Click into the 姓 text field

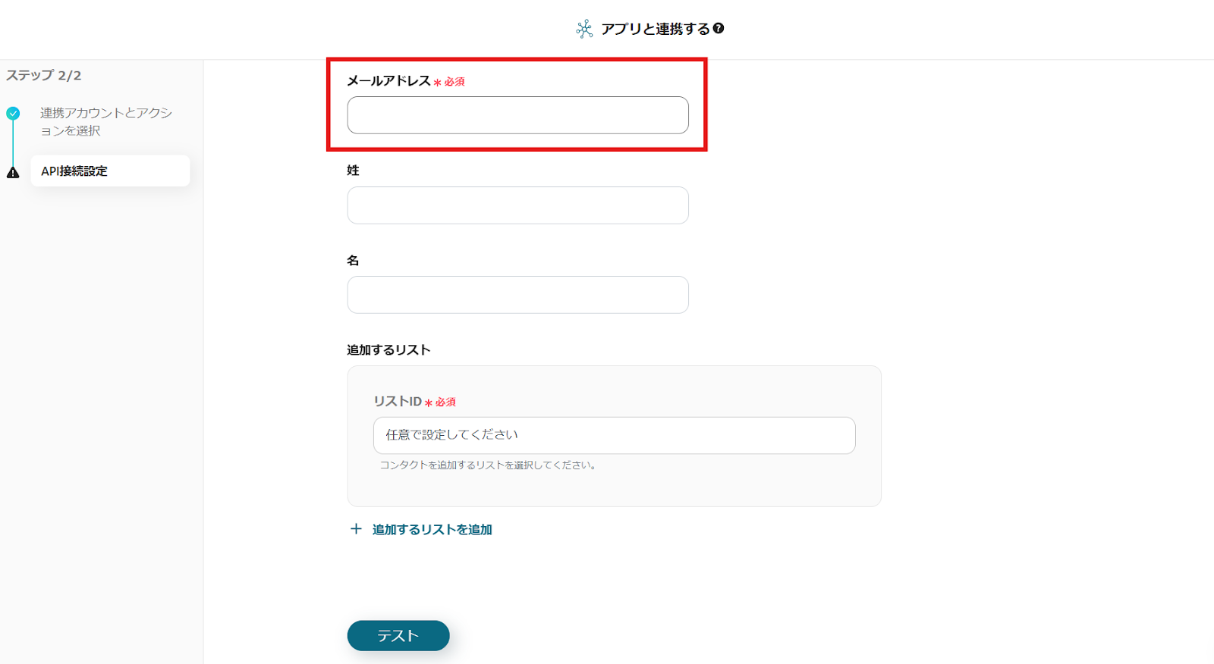(x=517, y=205)
